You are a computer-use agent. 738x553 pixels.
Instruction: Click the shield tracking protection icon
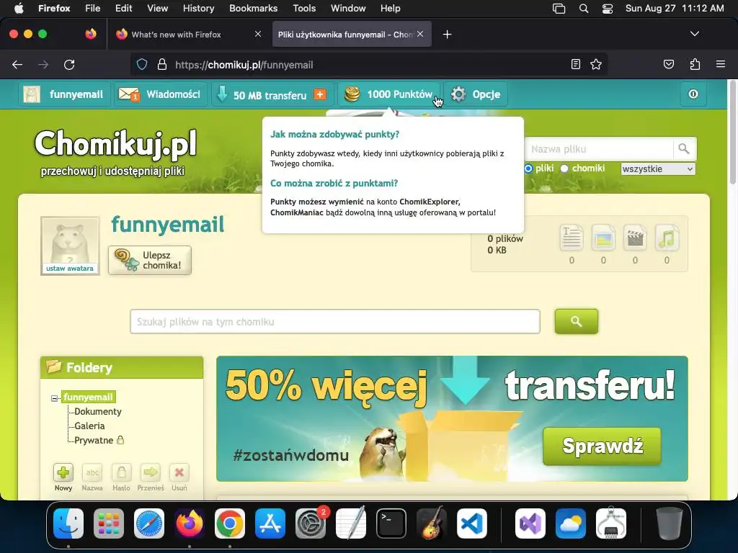point(142,64)
